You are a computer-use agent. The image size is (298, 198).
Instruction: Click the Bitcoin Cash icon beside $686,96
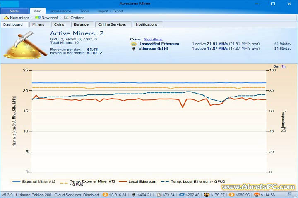pyautogui.click(x=231, y=195)
